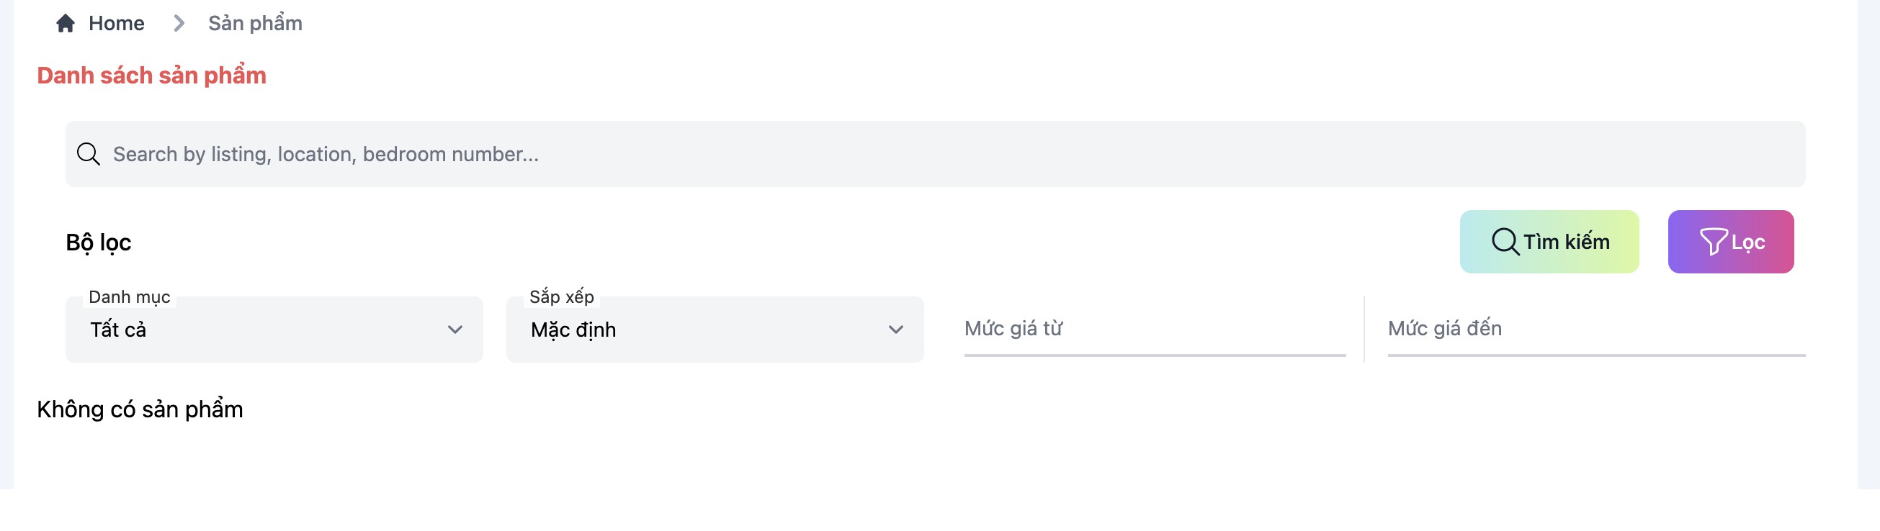Click the dropdown chevron of Sắp xếp field
Screen dimensions: 1880x531
pyautogui.click(x=896, y=330)
